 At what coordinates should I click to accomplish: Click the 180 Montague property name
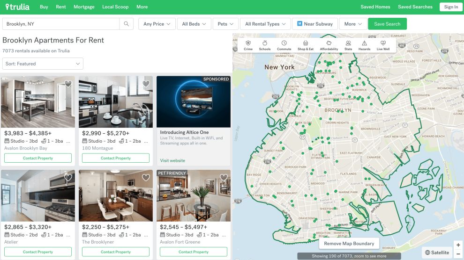(x=97, y=148)
